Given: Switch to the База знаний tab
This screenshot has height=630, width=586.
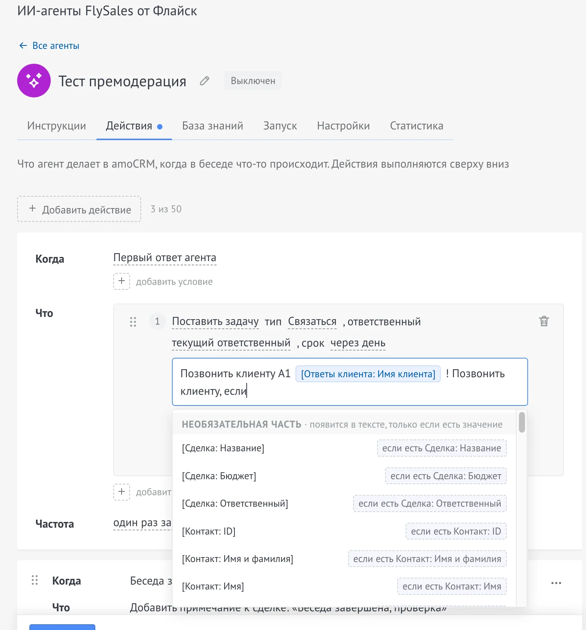Looking at the screenshot, I should [213, 126].
